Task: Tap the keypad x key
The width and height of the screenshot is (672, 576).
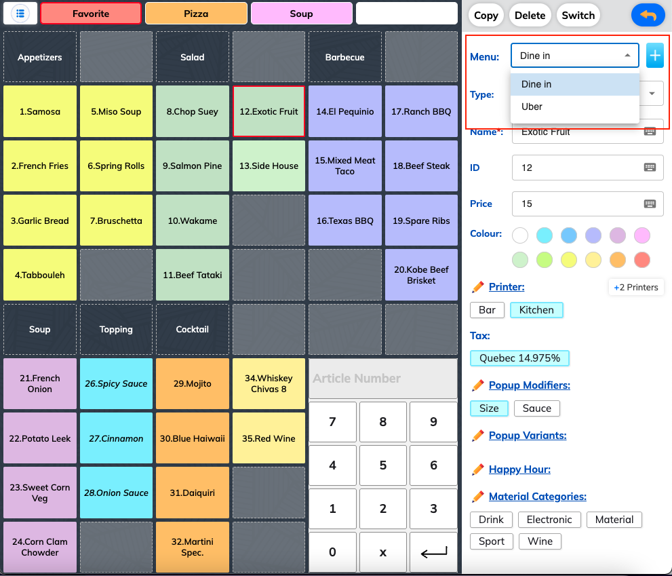Action: 382,552
